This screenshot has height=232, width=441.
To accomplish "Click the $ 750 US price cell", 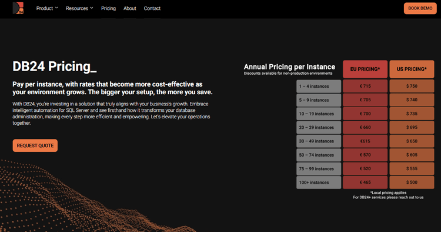I will coord(412,86).
